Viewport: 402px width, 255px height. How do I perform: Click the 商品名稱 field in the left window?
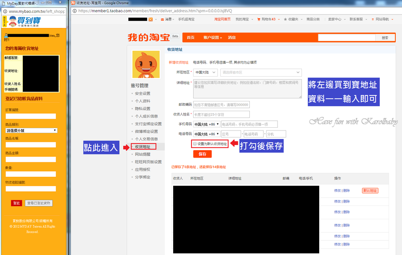(x=31, y=145)
